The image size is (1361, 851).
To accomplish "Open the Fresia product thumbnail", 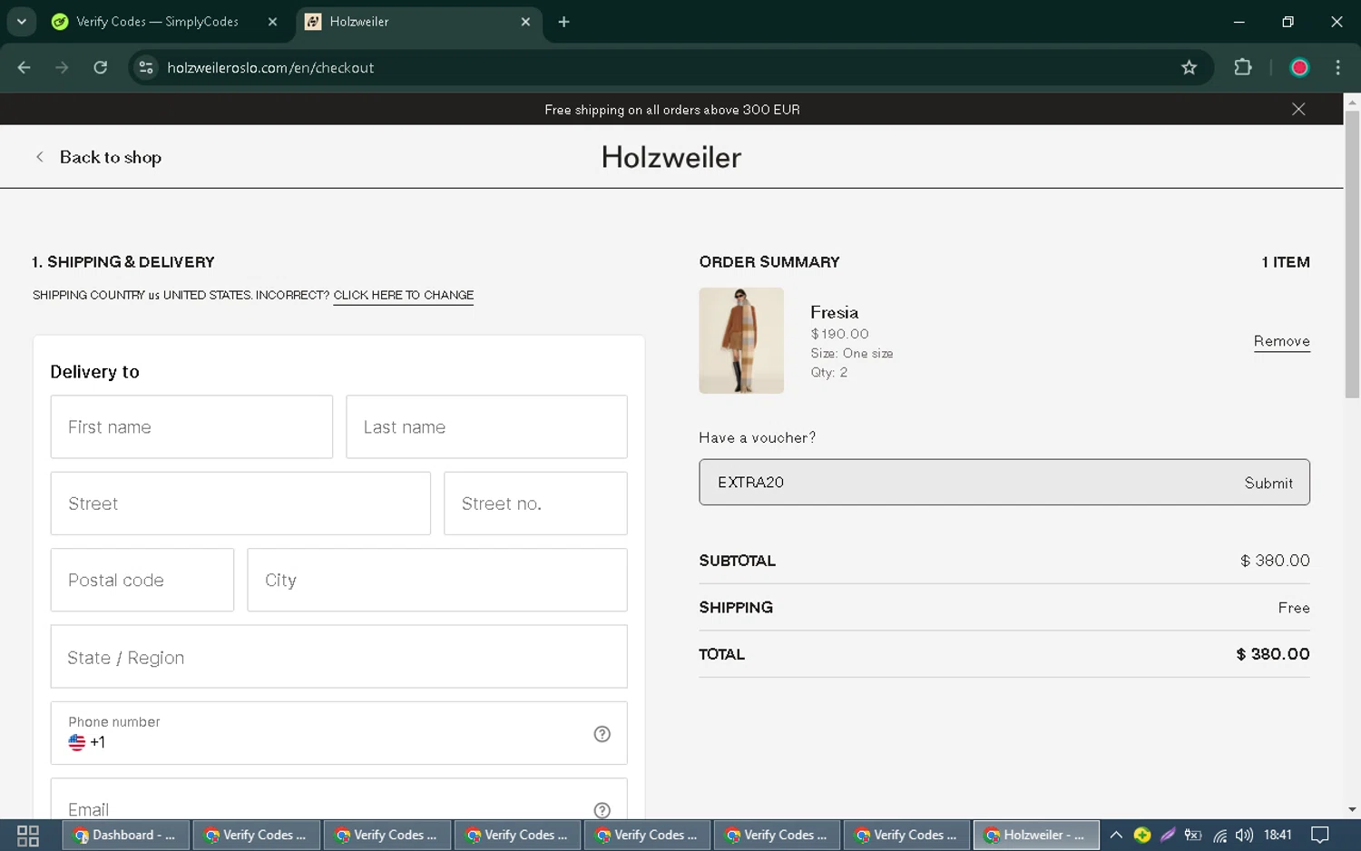I will pyautogui.click(x=741, y=340).
